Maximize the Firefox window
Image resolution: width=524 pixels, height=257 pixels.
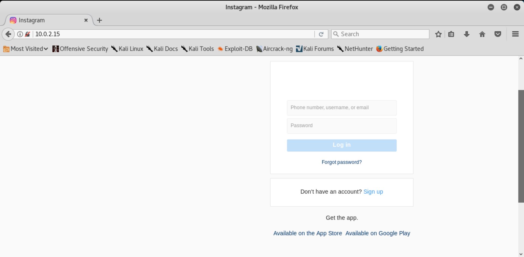pos(504,7)
